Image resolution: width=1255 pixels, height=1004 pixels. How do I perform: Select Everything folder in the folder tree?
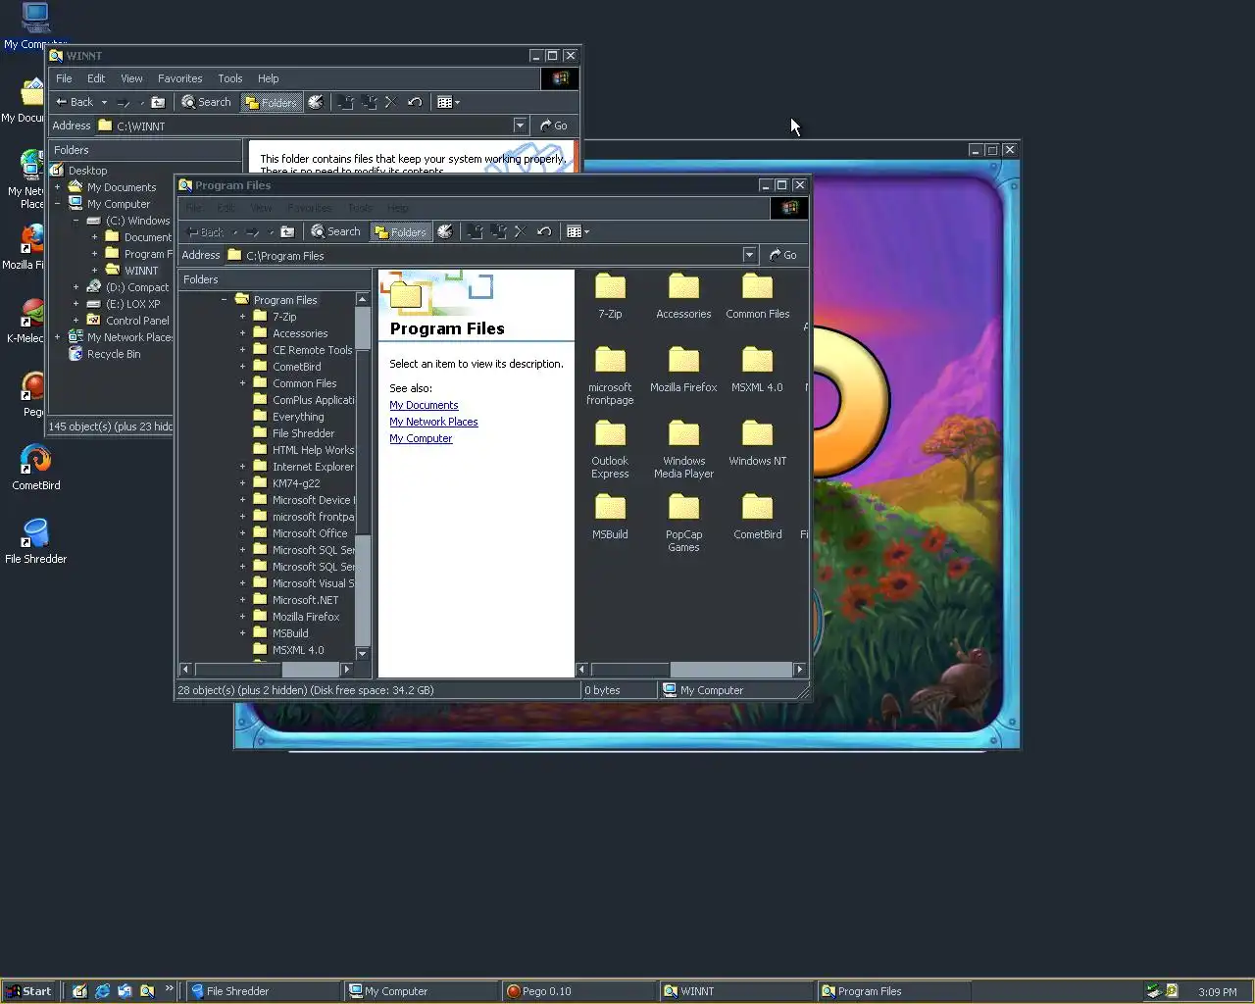298,417
